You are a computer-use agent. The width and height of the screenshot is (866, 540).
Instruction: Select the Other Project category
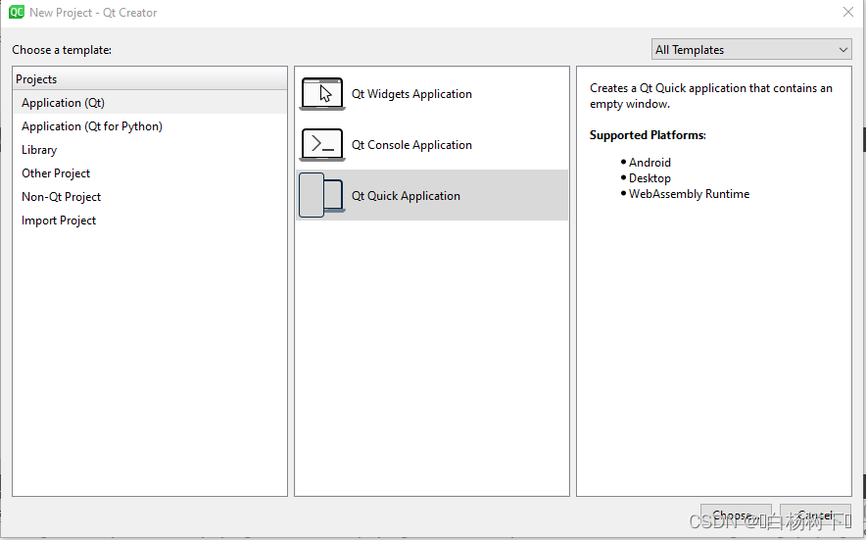pos(150,173)
